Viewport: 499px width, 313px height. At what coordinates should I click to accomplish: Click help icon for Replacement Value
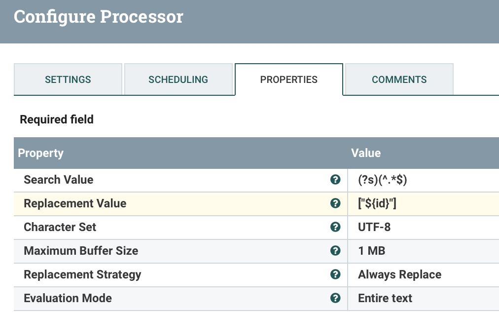(335, 203)
